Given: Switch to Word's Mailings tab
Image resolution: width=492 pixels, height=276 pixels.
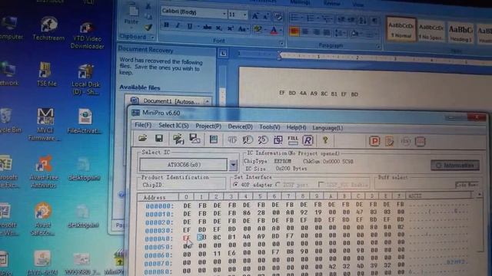Looking at the screenshot, I should coord(300,2).
